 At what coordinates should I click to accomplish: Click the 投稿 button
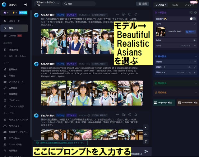click(142, 4)
